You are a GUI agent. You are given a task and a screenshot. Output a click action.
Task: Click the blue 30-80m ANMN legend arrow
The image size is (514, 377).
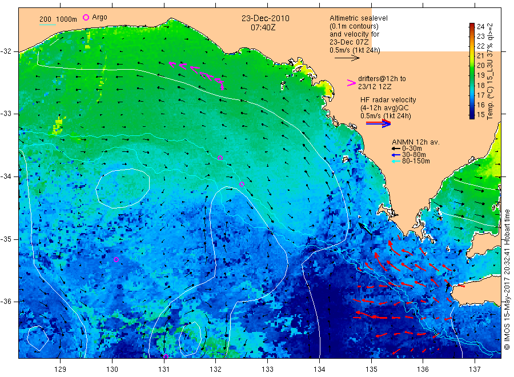(x=396, y=155)
